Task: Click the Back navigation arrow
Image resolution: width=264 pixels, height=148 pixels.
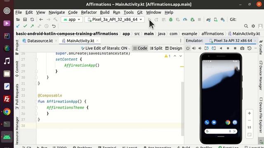Action: click(x=41, y=19)
